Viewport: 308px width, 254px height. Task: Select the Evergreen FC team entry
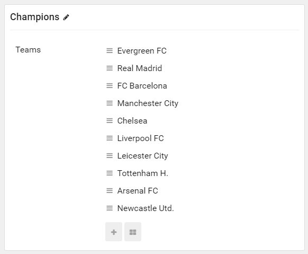pyautogui.click(x=142, y=51)
